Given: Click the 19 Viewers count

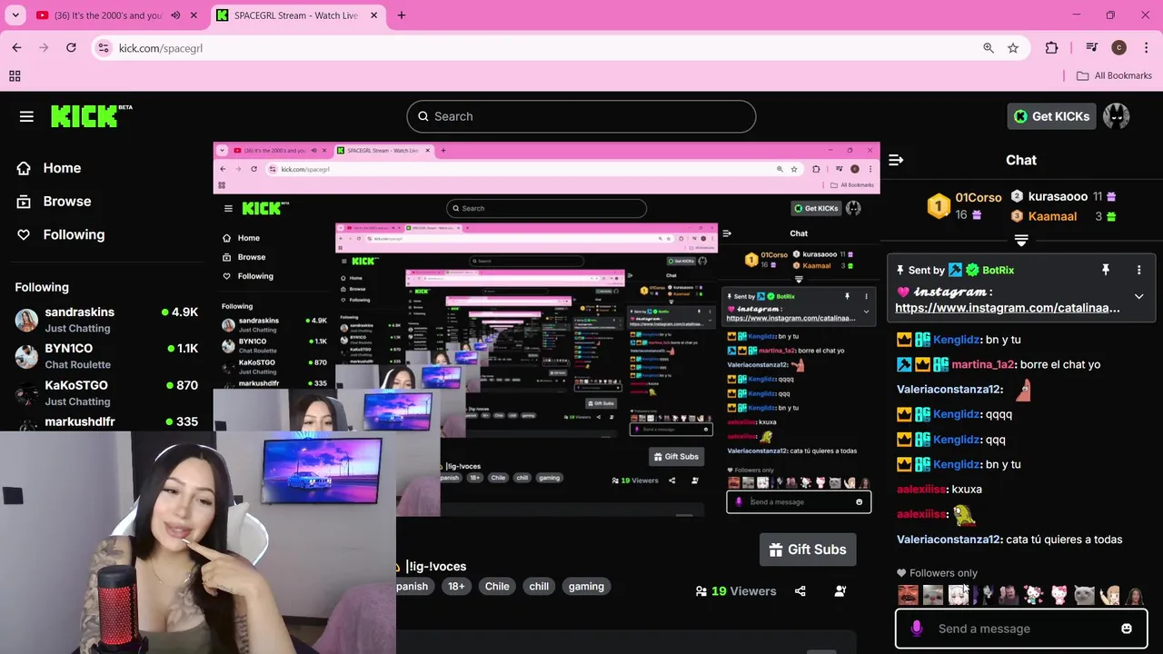Looking at the screenshot, I should [x=736, y=591].
